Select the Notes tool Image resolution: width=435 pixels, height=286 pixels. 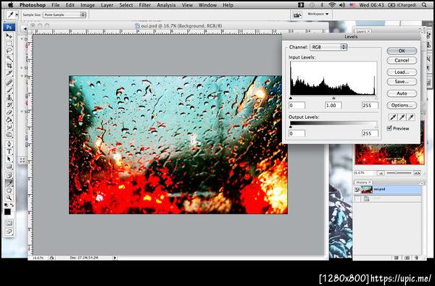pyautogui.click(x=9, y=175)
